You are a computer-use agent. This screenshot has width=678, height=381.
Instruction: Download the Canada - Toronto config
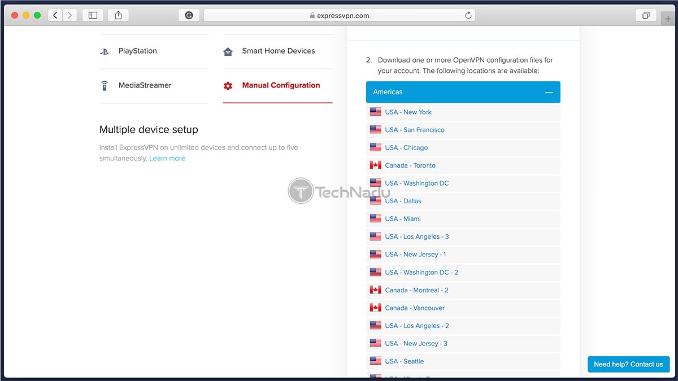[x=410, y=165]
